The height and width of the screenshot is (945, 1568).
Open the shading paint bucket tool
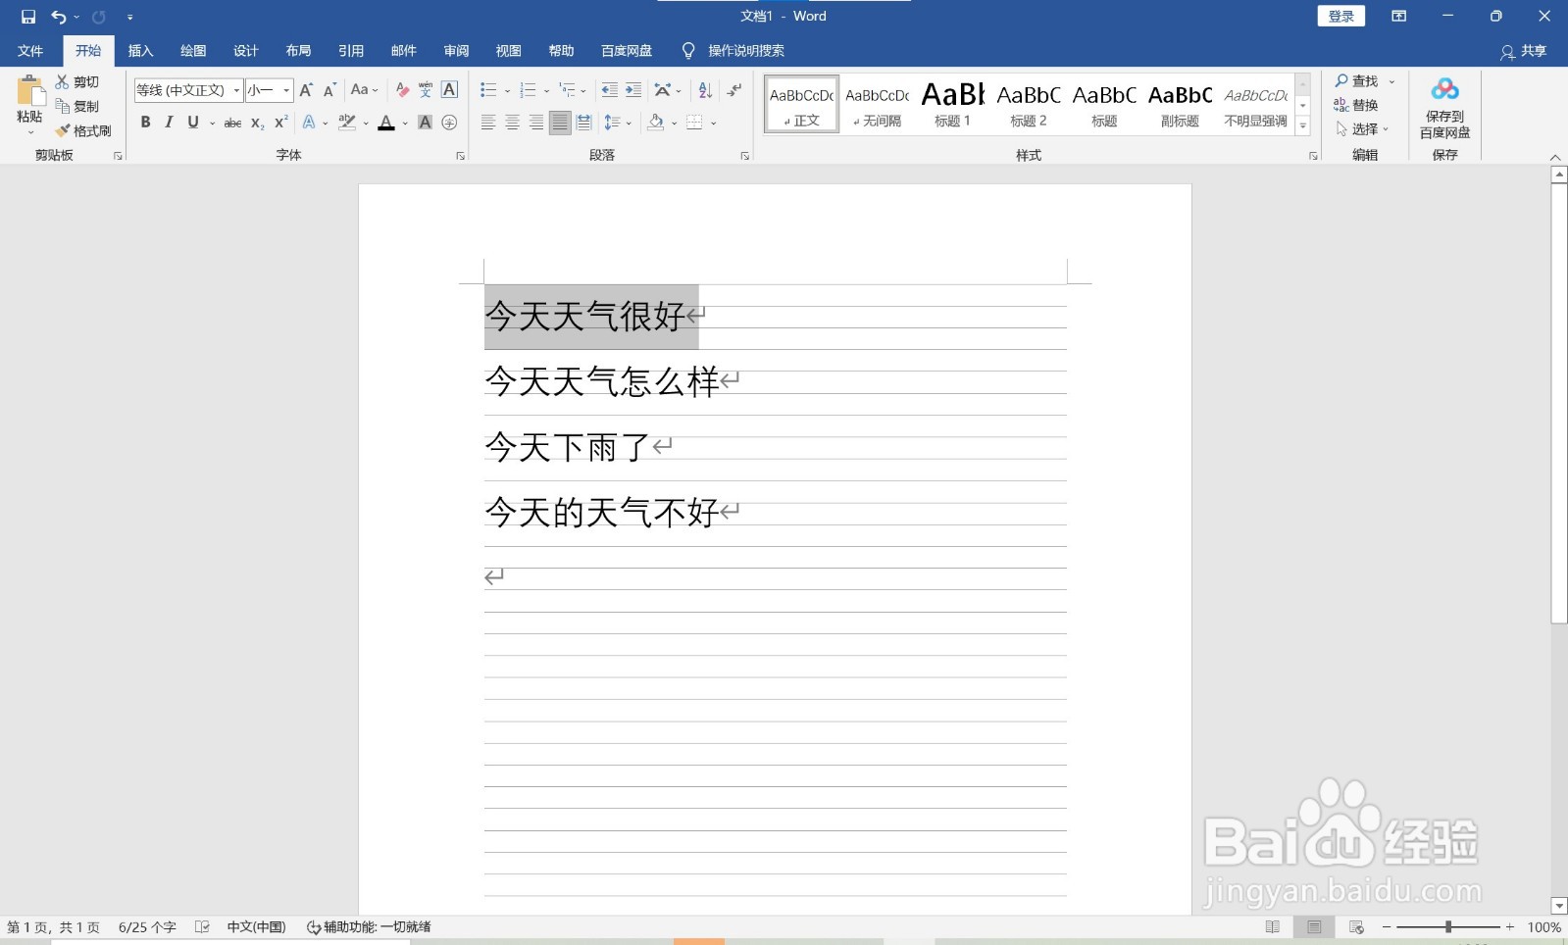656,123
